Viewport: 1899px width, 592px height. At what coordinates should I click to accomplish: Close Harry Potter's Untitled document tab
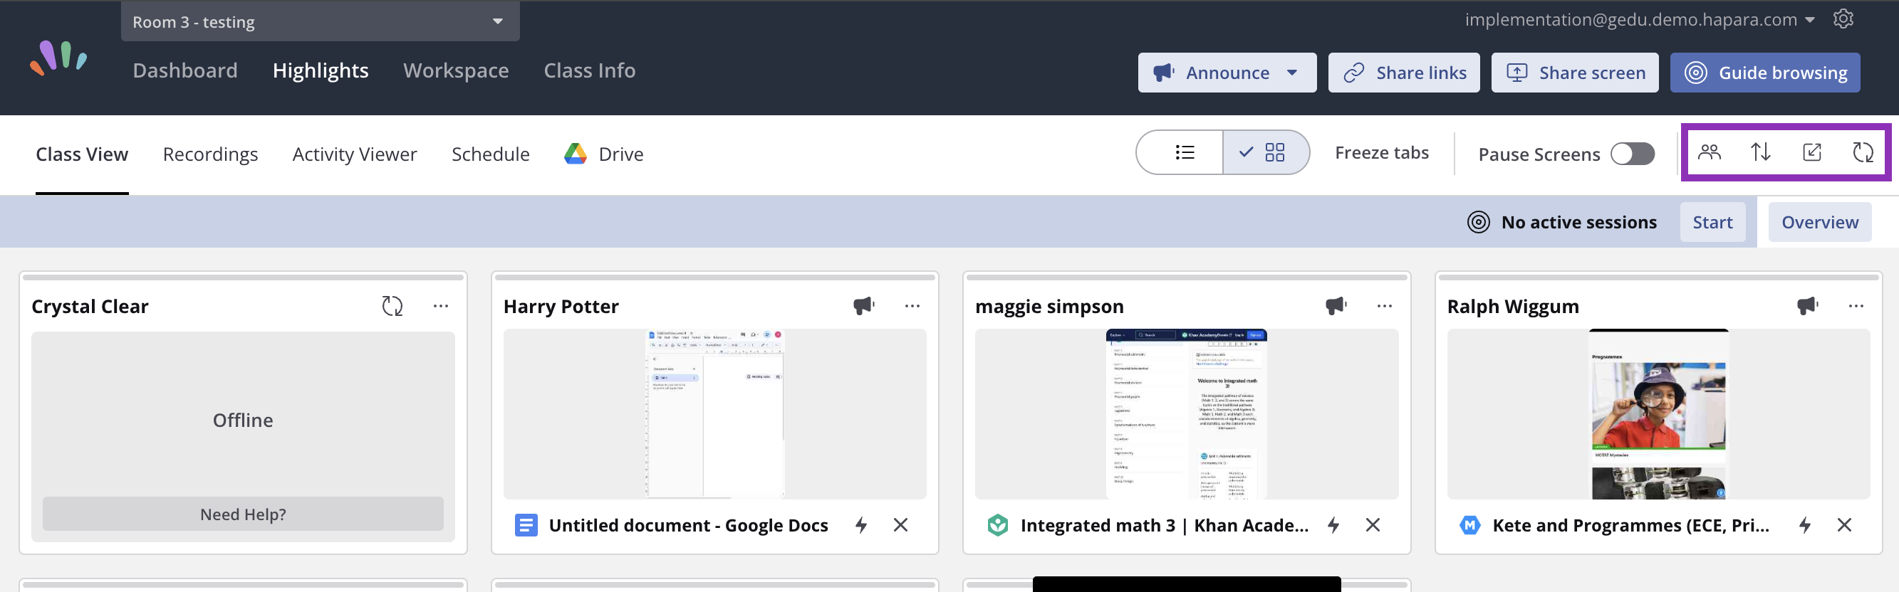901,525
